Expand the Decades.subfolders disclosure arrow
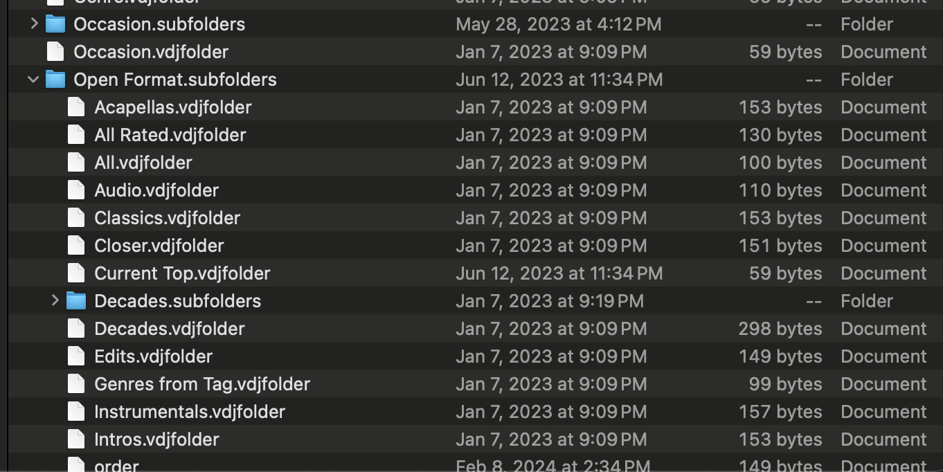The height and width of the screenshot is (472, 943). click(x=55, y=301)
